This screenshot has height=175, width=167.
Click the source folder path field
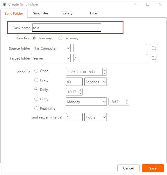110,48
